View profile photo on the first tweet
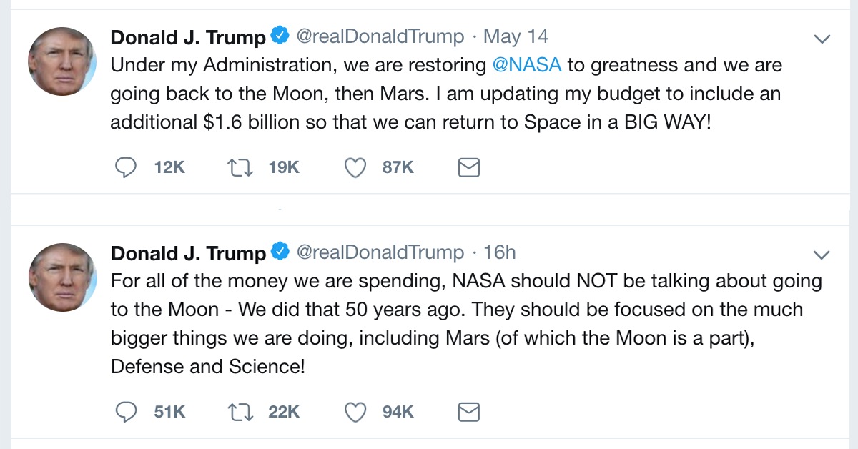This screenshot has width=858, height=449. (61, 61)
